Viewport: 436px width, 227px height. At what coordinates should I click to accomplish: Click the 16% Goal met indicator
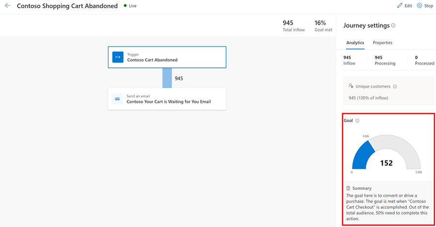coord(323,26)
